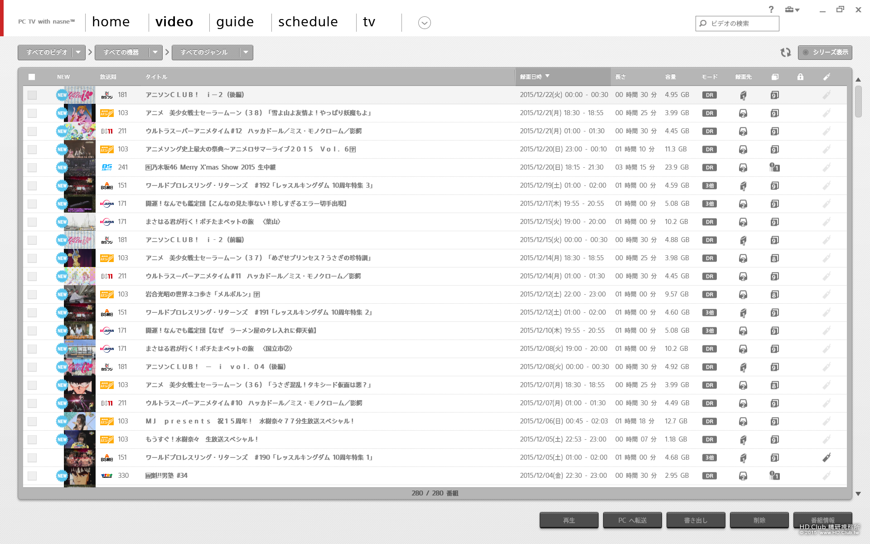Image resolution: width=870 pixels, height=544 pixels.
Task: Click pencil icon for アニソンCLUB i-2 (後編) row
Action: click(x=826, y=95)
